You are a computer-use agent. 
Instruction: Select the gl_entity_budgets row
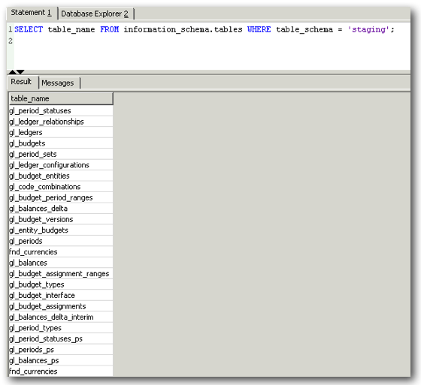coord(61,230)
